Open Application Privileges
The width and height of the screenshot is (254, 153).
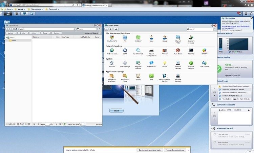tap(112, 78)
